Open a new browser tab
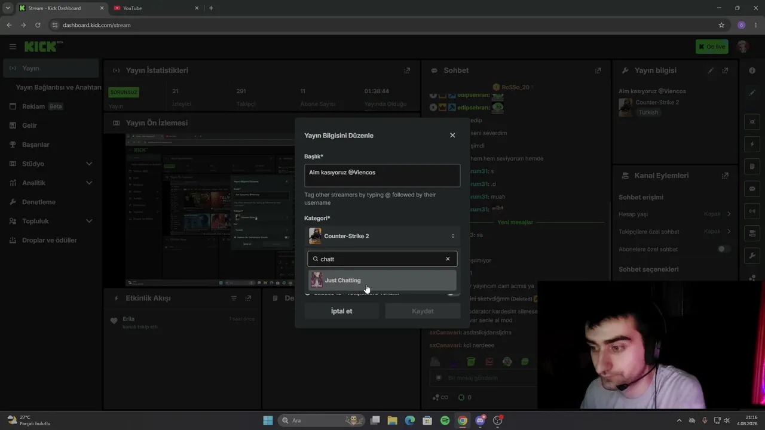The height and width of the screenshot is (430, 765). tap(211, 8)
